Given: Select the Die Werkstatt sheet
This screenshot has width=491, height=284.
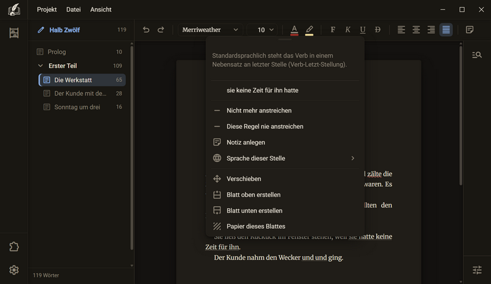Looking at the screenshot, I should click(82, 80).
